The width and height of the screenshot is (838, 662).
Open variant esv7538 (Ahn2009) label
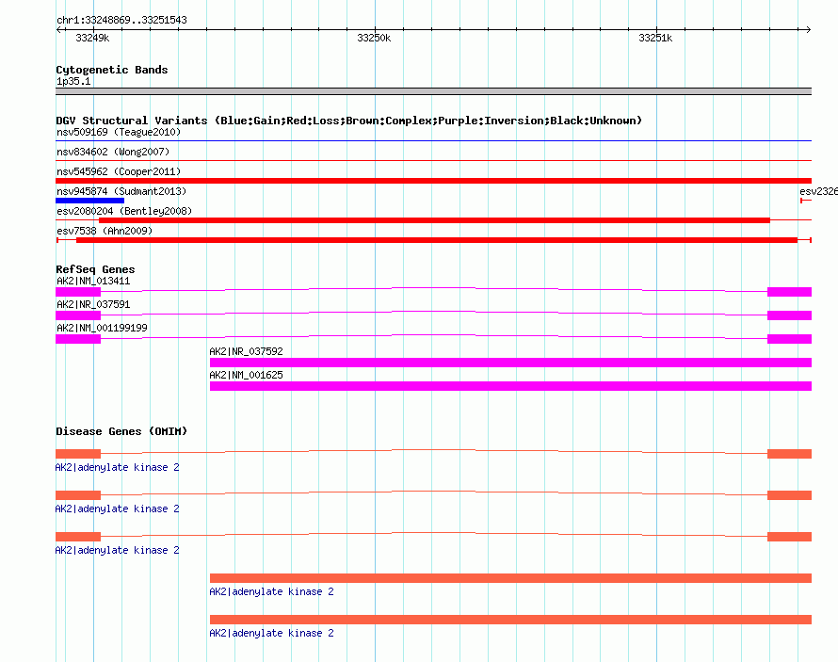(x=105, y=231)
